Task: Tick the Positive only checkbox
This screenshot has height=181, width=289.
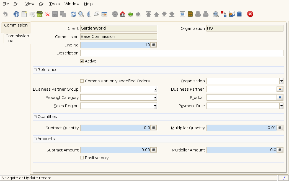Action: [82, 158]
